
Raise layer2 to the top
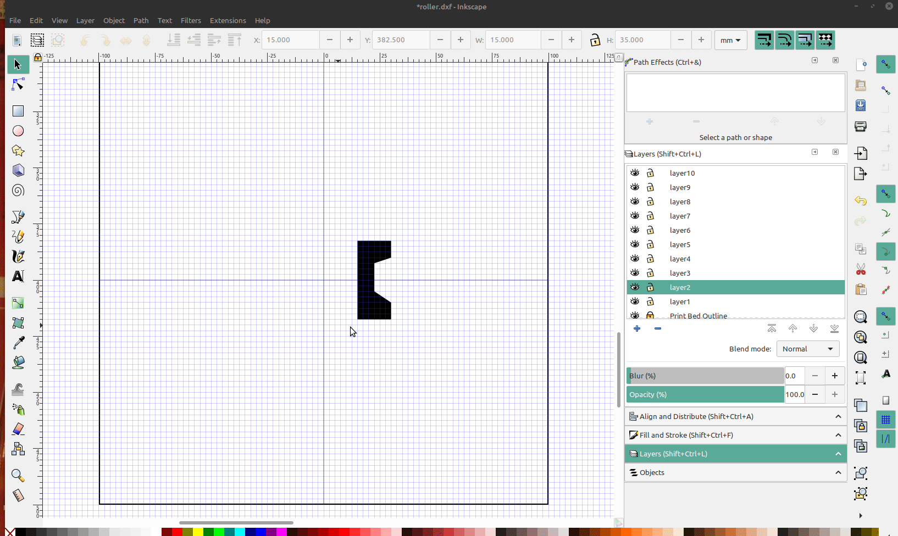pyautogui.click(x=772, y=328)
